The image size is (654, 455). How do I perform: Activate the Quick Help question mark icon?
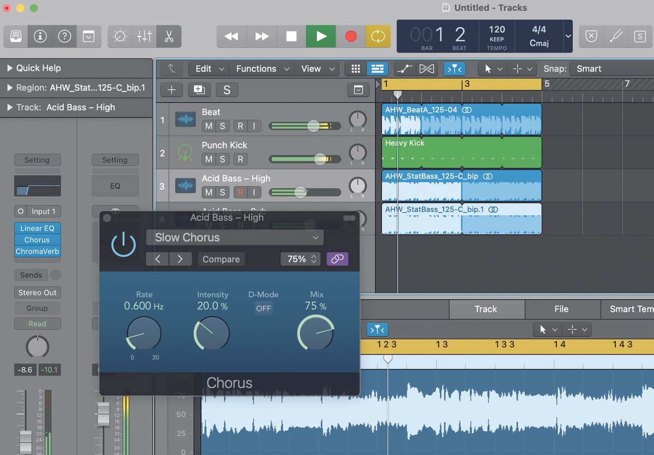pyautogui.click(x=65, y=37)
